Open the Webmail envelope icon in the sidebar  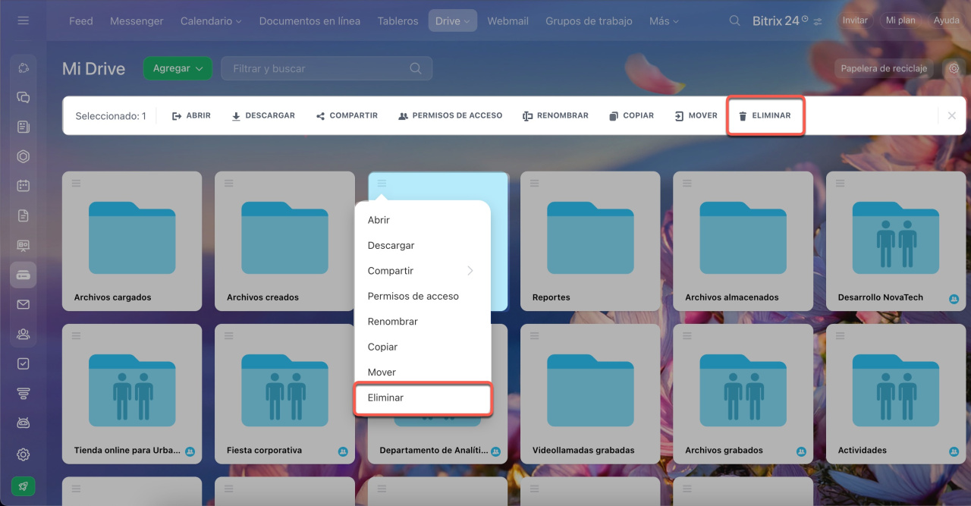coord(23,304)
